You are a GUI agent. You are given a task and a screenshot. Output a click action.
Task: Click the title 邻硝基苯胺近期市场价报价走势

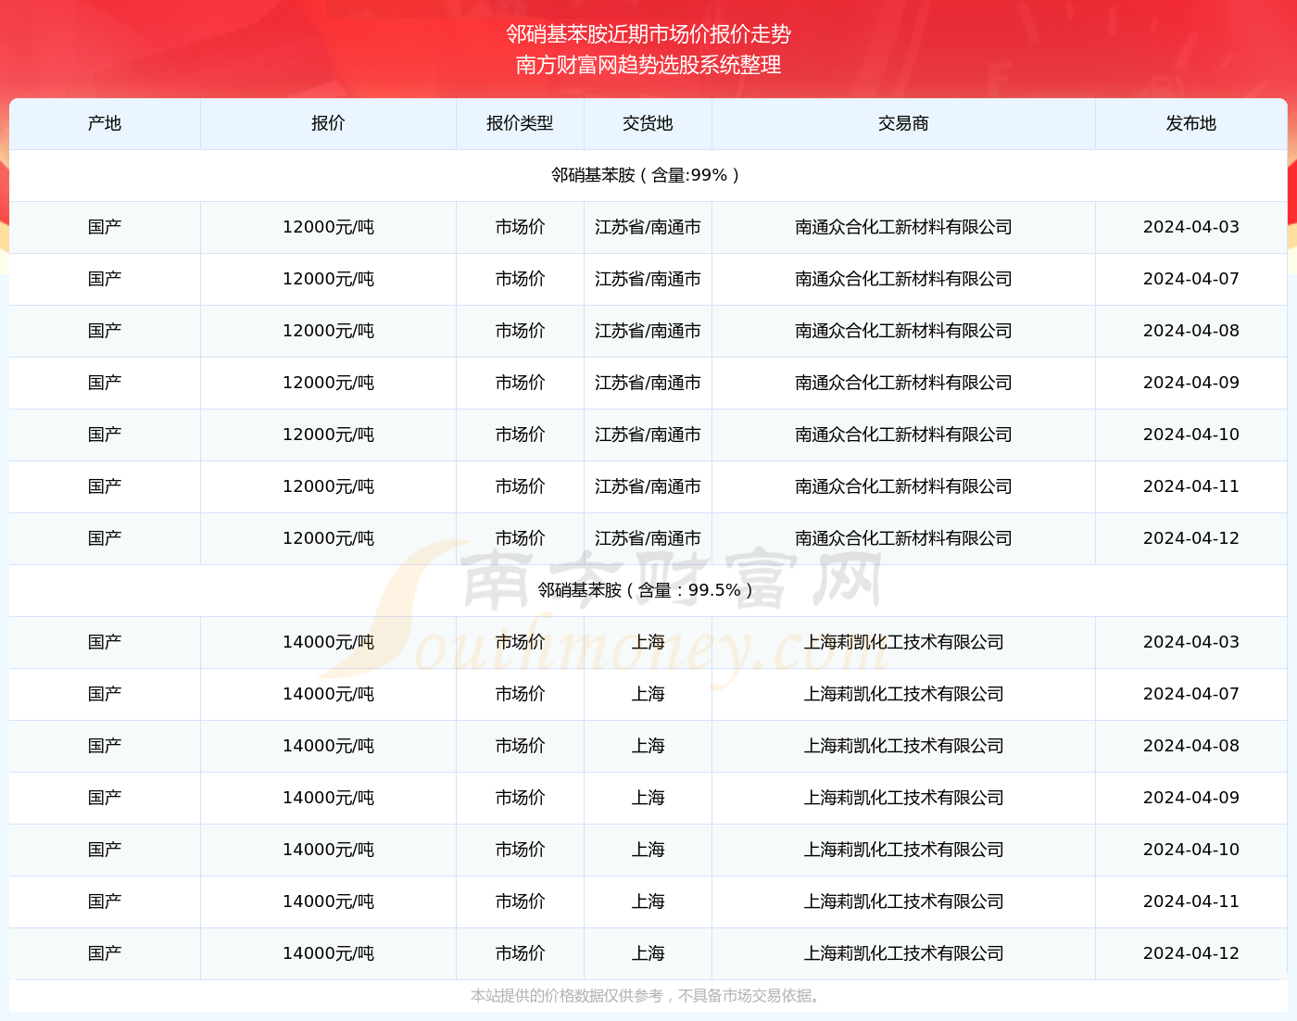[x=648, y=34]
